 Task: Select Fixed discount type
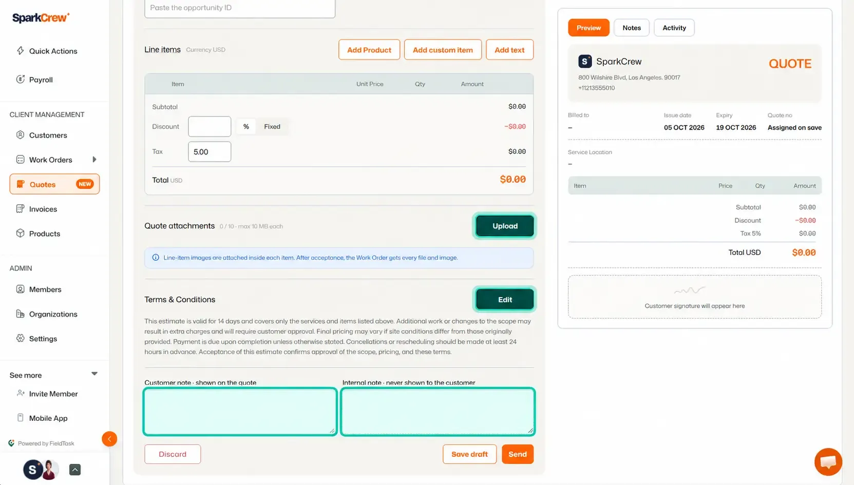click(x=272, y=127)
